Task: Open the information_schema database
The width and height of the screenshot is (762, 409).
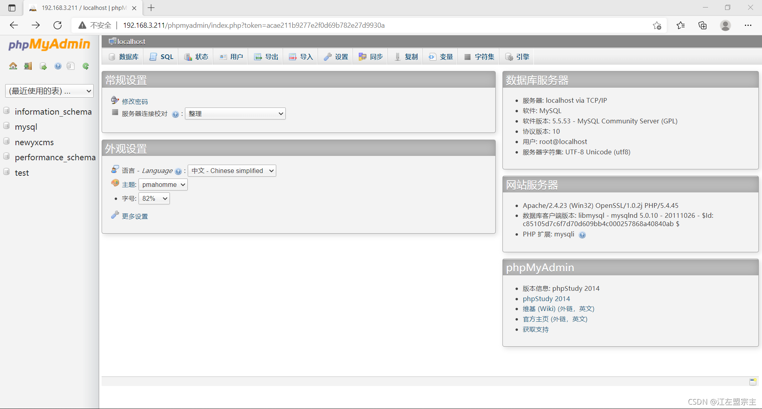Action: pos(53,111)
